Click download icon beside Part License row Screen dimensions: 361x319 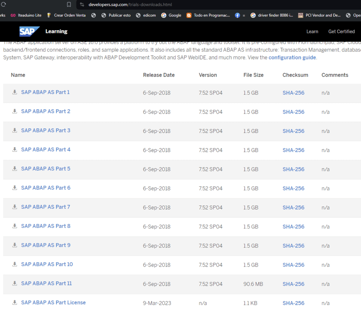14,302
